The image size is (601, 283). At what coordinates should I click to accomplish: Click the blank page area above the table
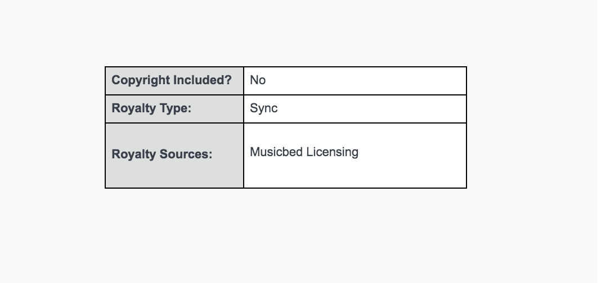tap(286, 34)
